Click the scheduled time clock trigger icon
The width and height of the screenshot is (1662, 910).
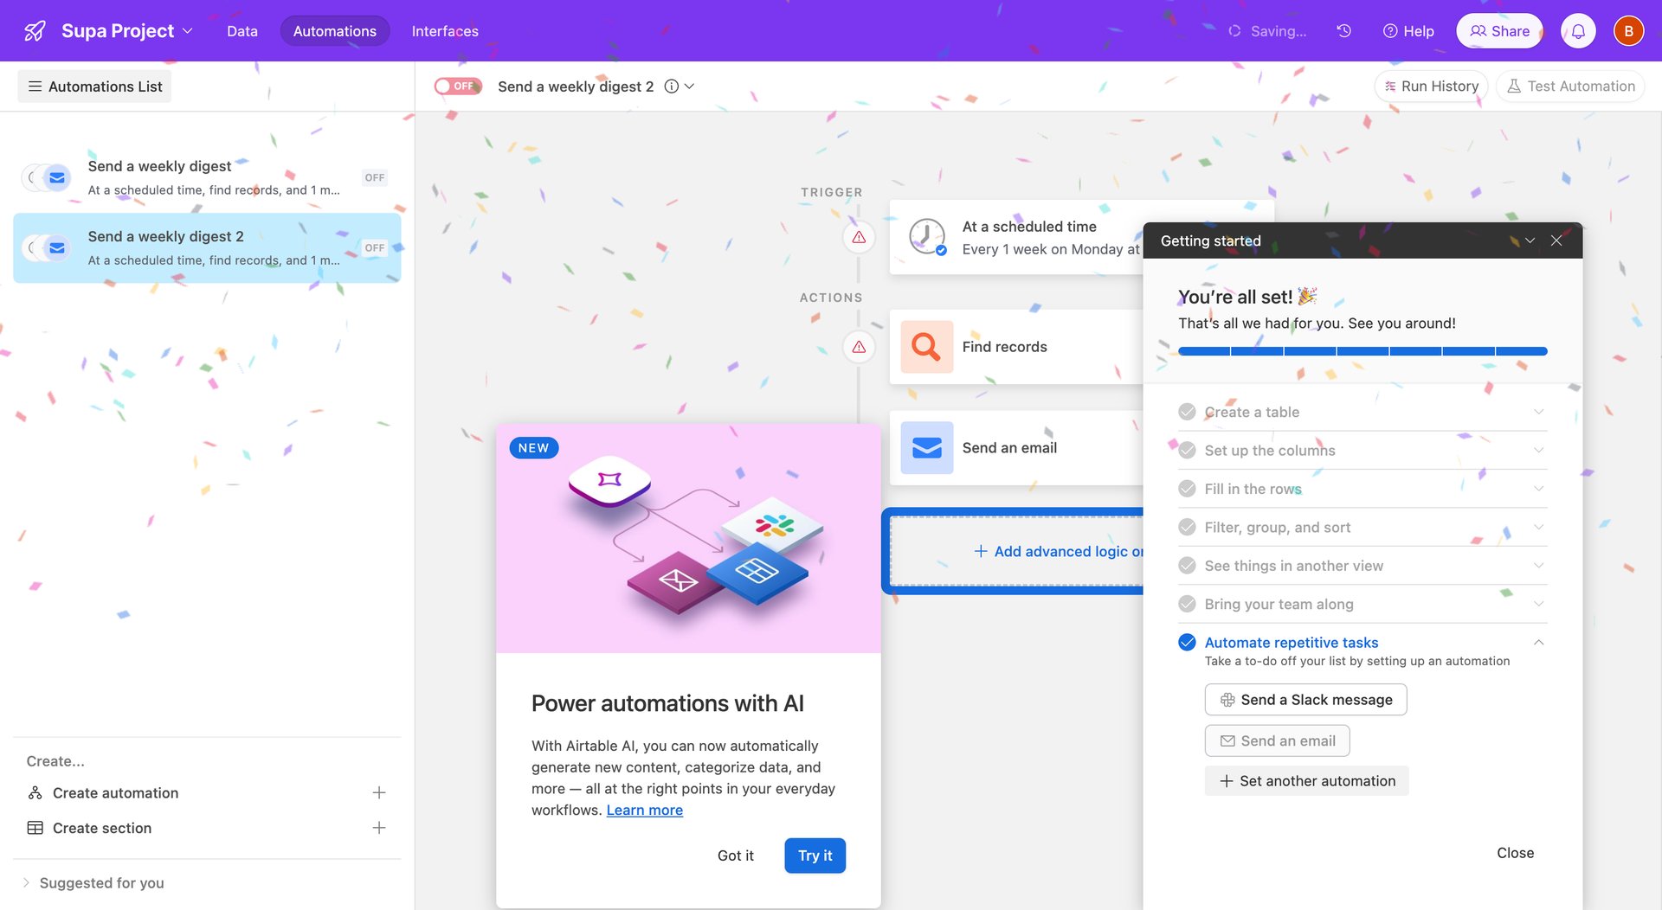click(x=925, y=236)
